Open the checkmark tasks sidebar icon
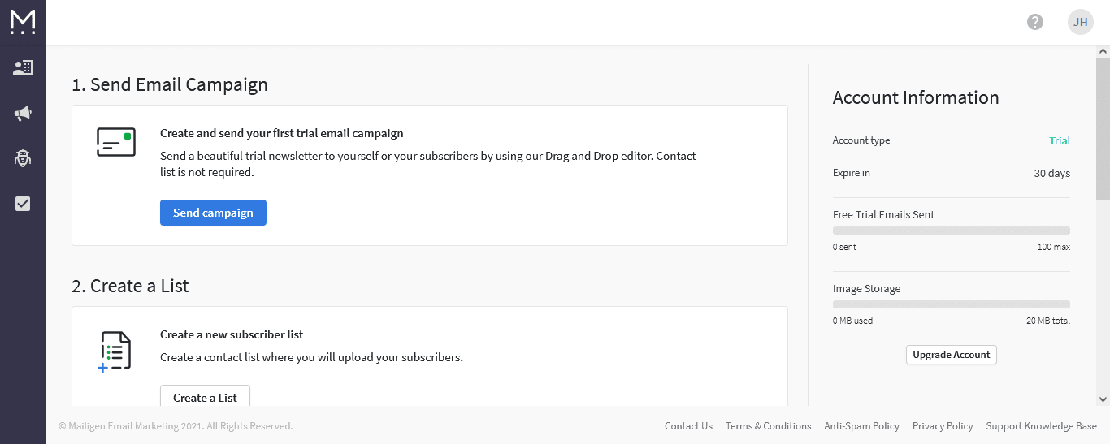The height and width of the screenshot is (444, 1110). point(23,204)
